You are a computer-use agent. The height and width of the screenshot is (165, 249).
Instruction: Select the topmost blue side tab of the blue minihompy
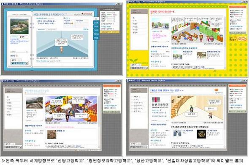coord(96,23)
